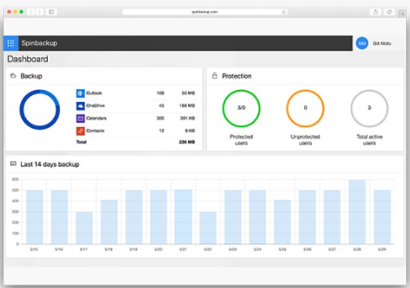Click the bar for 5/25

[x=283, y=222]
